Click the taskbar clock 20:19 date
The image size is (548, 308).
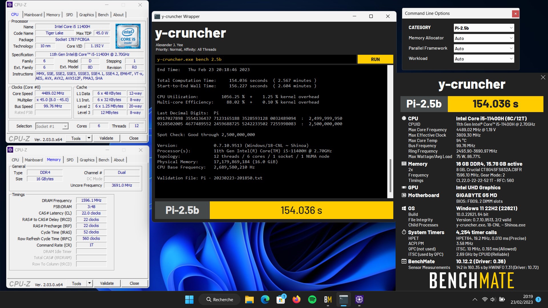coord(521,299)
